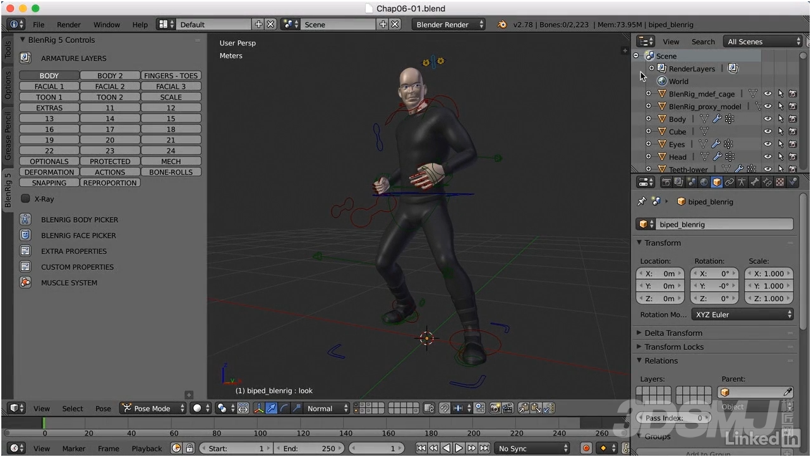Toggle the DEFORMATION layer button
811x457 pixels.
[x=49, y=172]
